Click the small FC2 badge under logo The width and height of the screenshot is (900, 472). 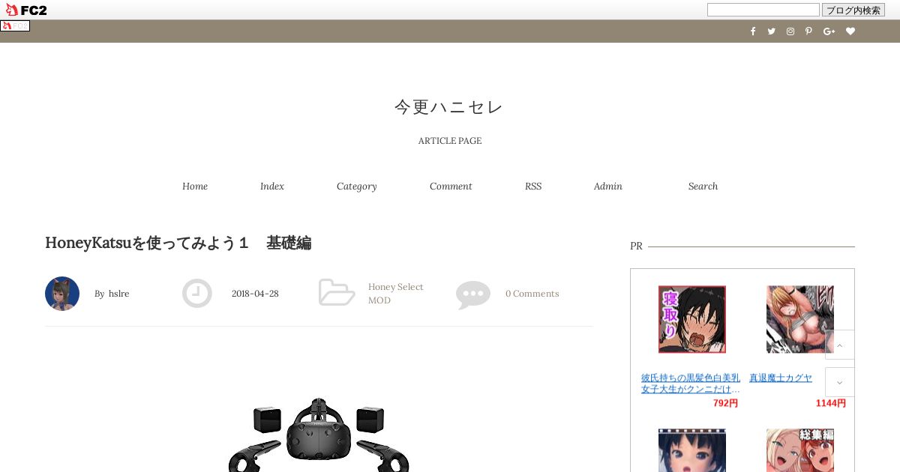coord(15,25)
